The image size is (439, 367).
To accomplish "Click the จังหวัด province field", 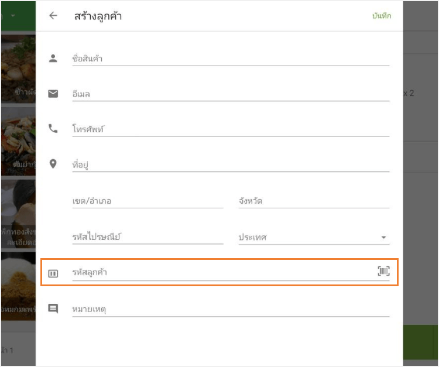I will (314, 201).
